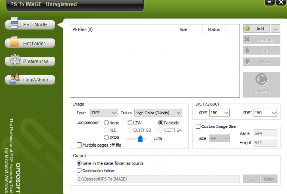Click the Status column header
287x194 pixels.
pos(214,30)
